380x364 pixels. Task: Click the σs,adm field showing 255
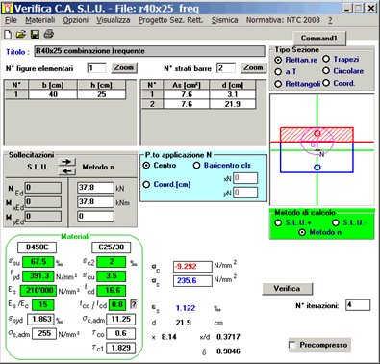coord(44,334)
